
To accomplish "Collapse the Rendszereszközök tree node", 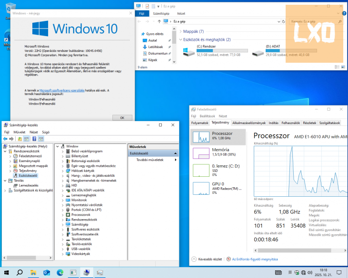I will coord(5,151).
